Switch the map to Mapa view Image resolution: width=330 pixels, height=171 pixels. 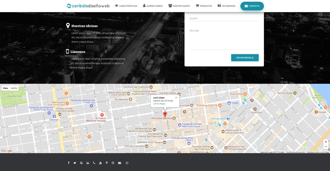(x=5, y=88)
